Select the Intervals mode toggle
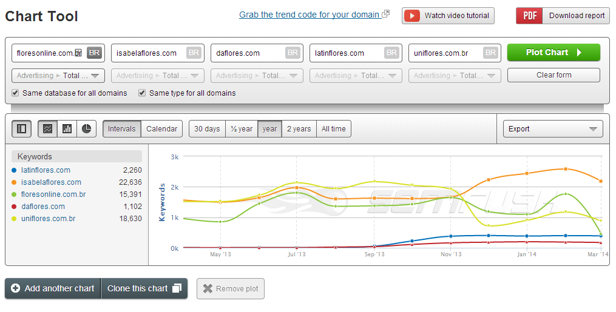This screenshot has height=312, width=616. (x=122, y=129)
